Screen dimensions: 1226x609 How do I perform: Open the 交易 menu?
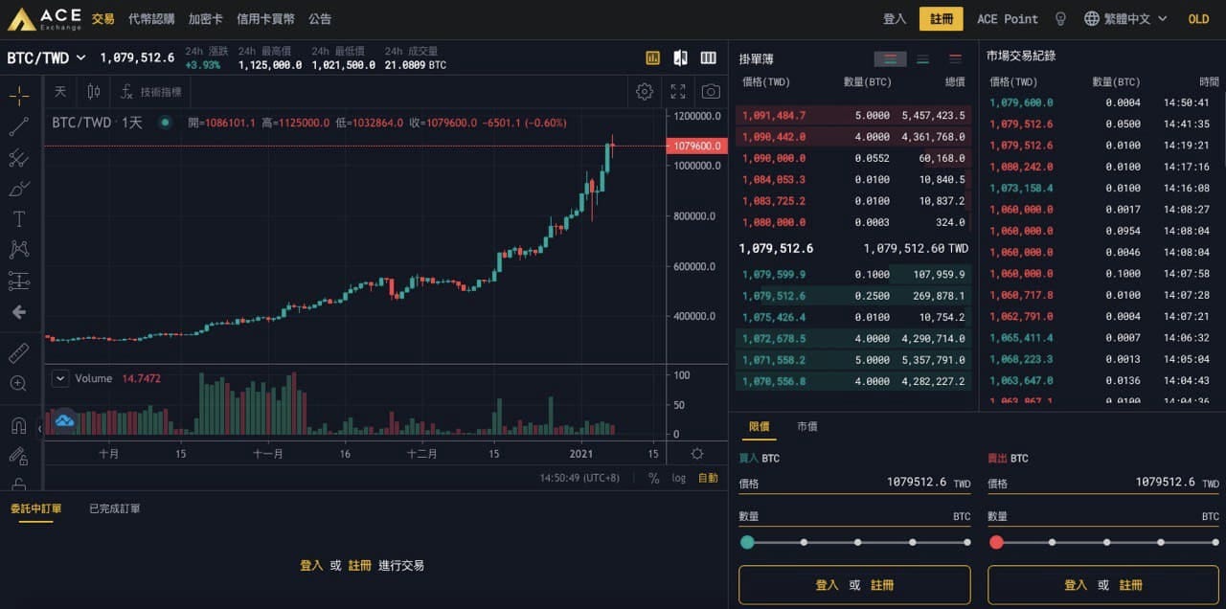click(103, 19)
